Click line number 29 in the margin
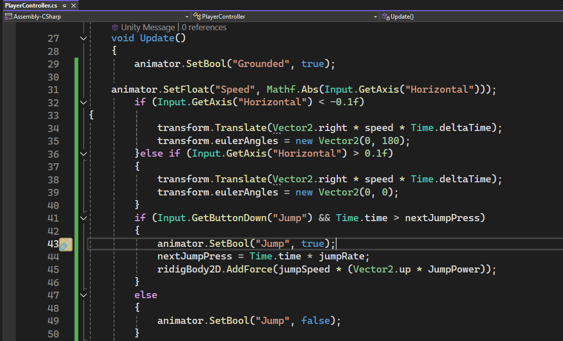Image resolution: width=563 pixels, height=341 pixels. 53,64
